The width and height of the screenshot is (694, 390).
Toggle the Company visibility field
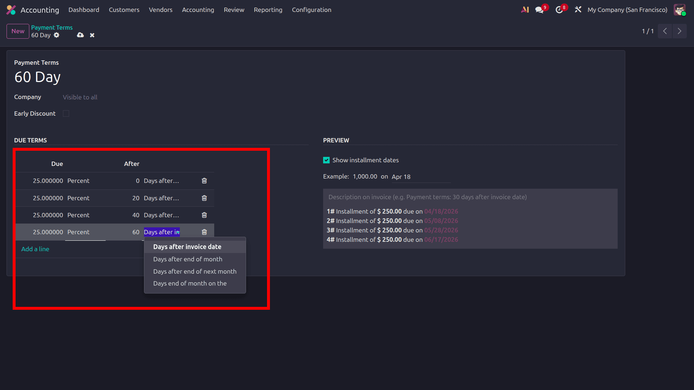80,97
